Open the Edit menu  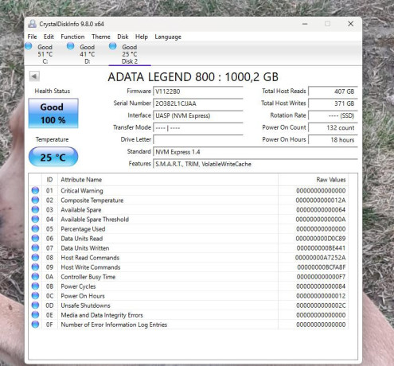49,37
